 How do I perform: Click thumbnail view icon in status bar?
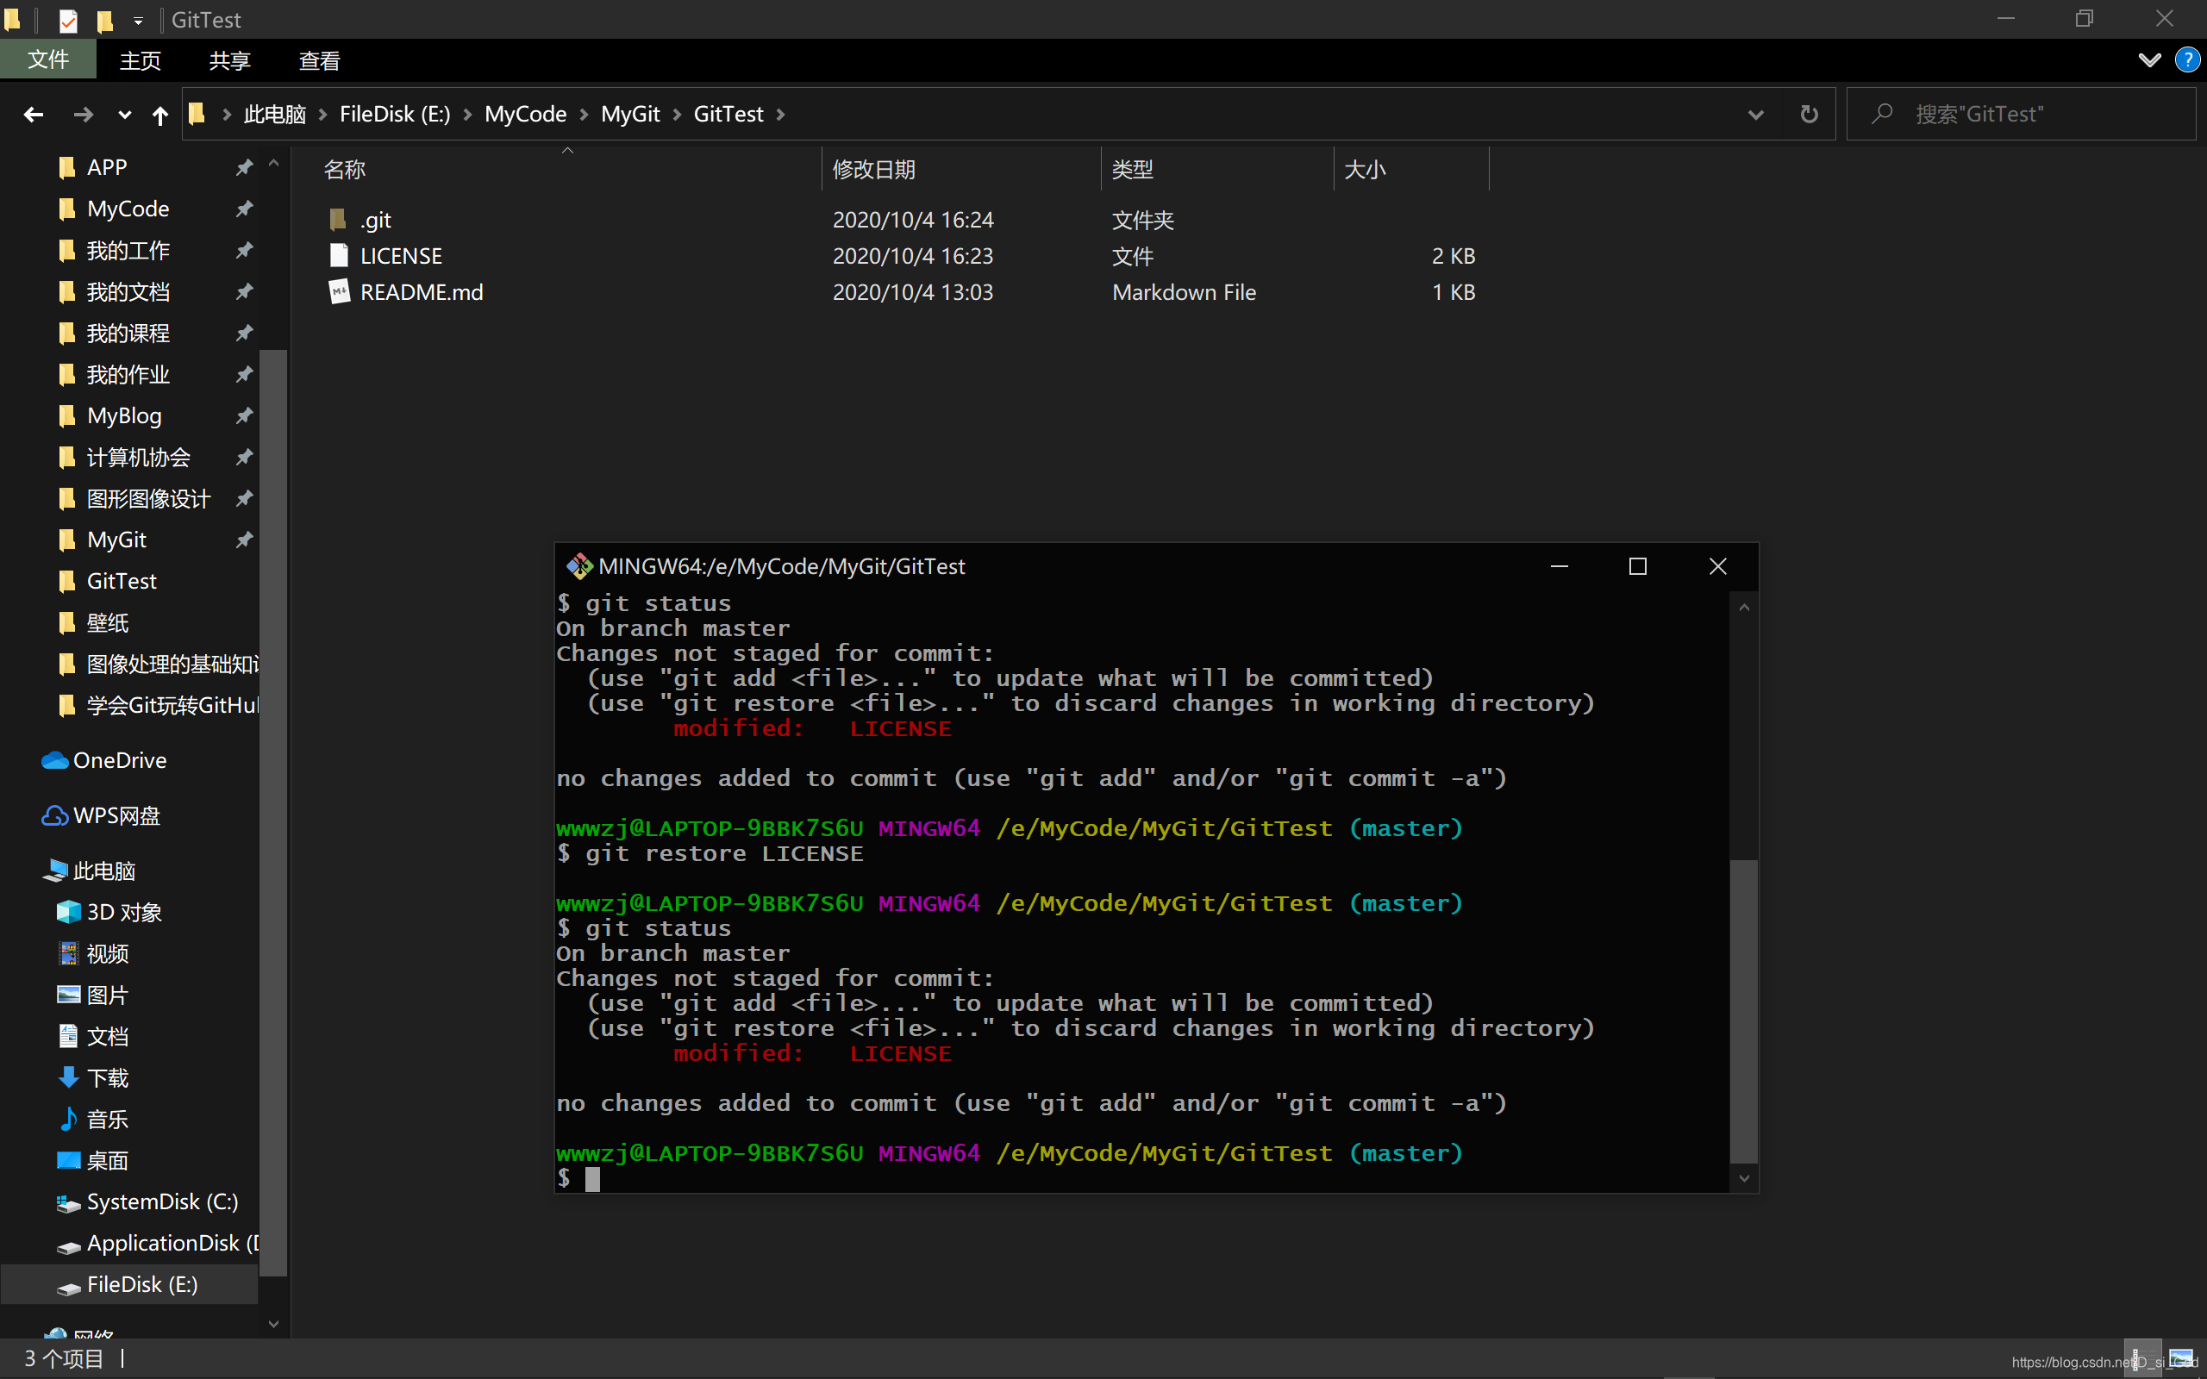point(2181,1357)
